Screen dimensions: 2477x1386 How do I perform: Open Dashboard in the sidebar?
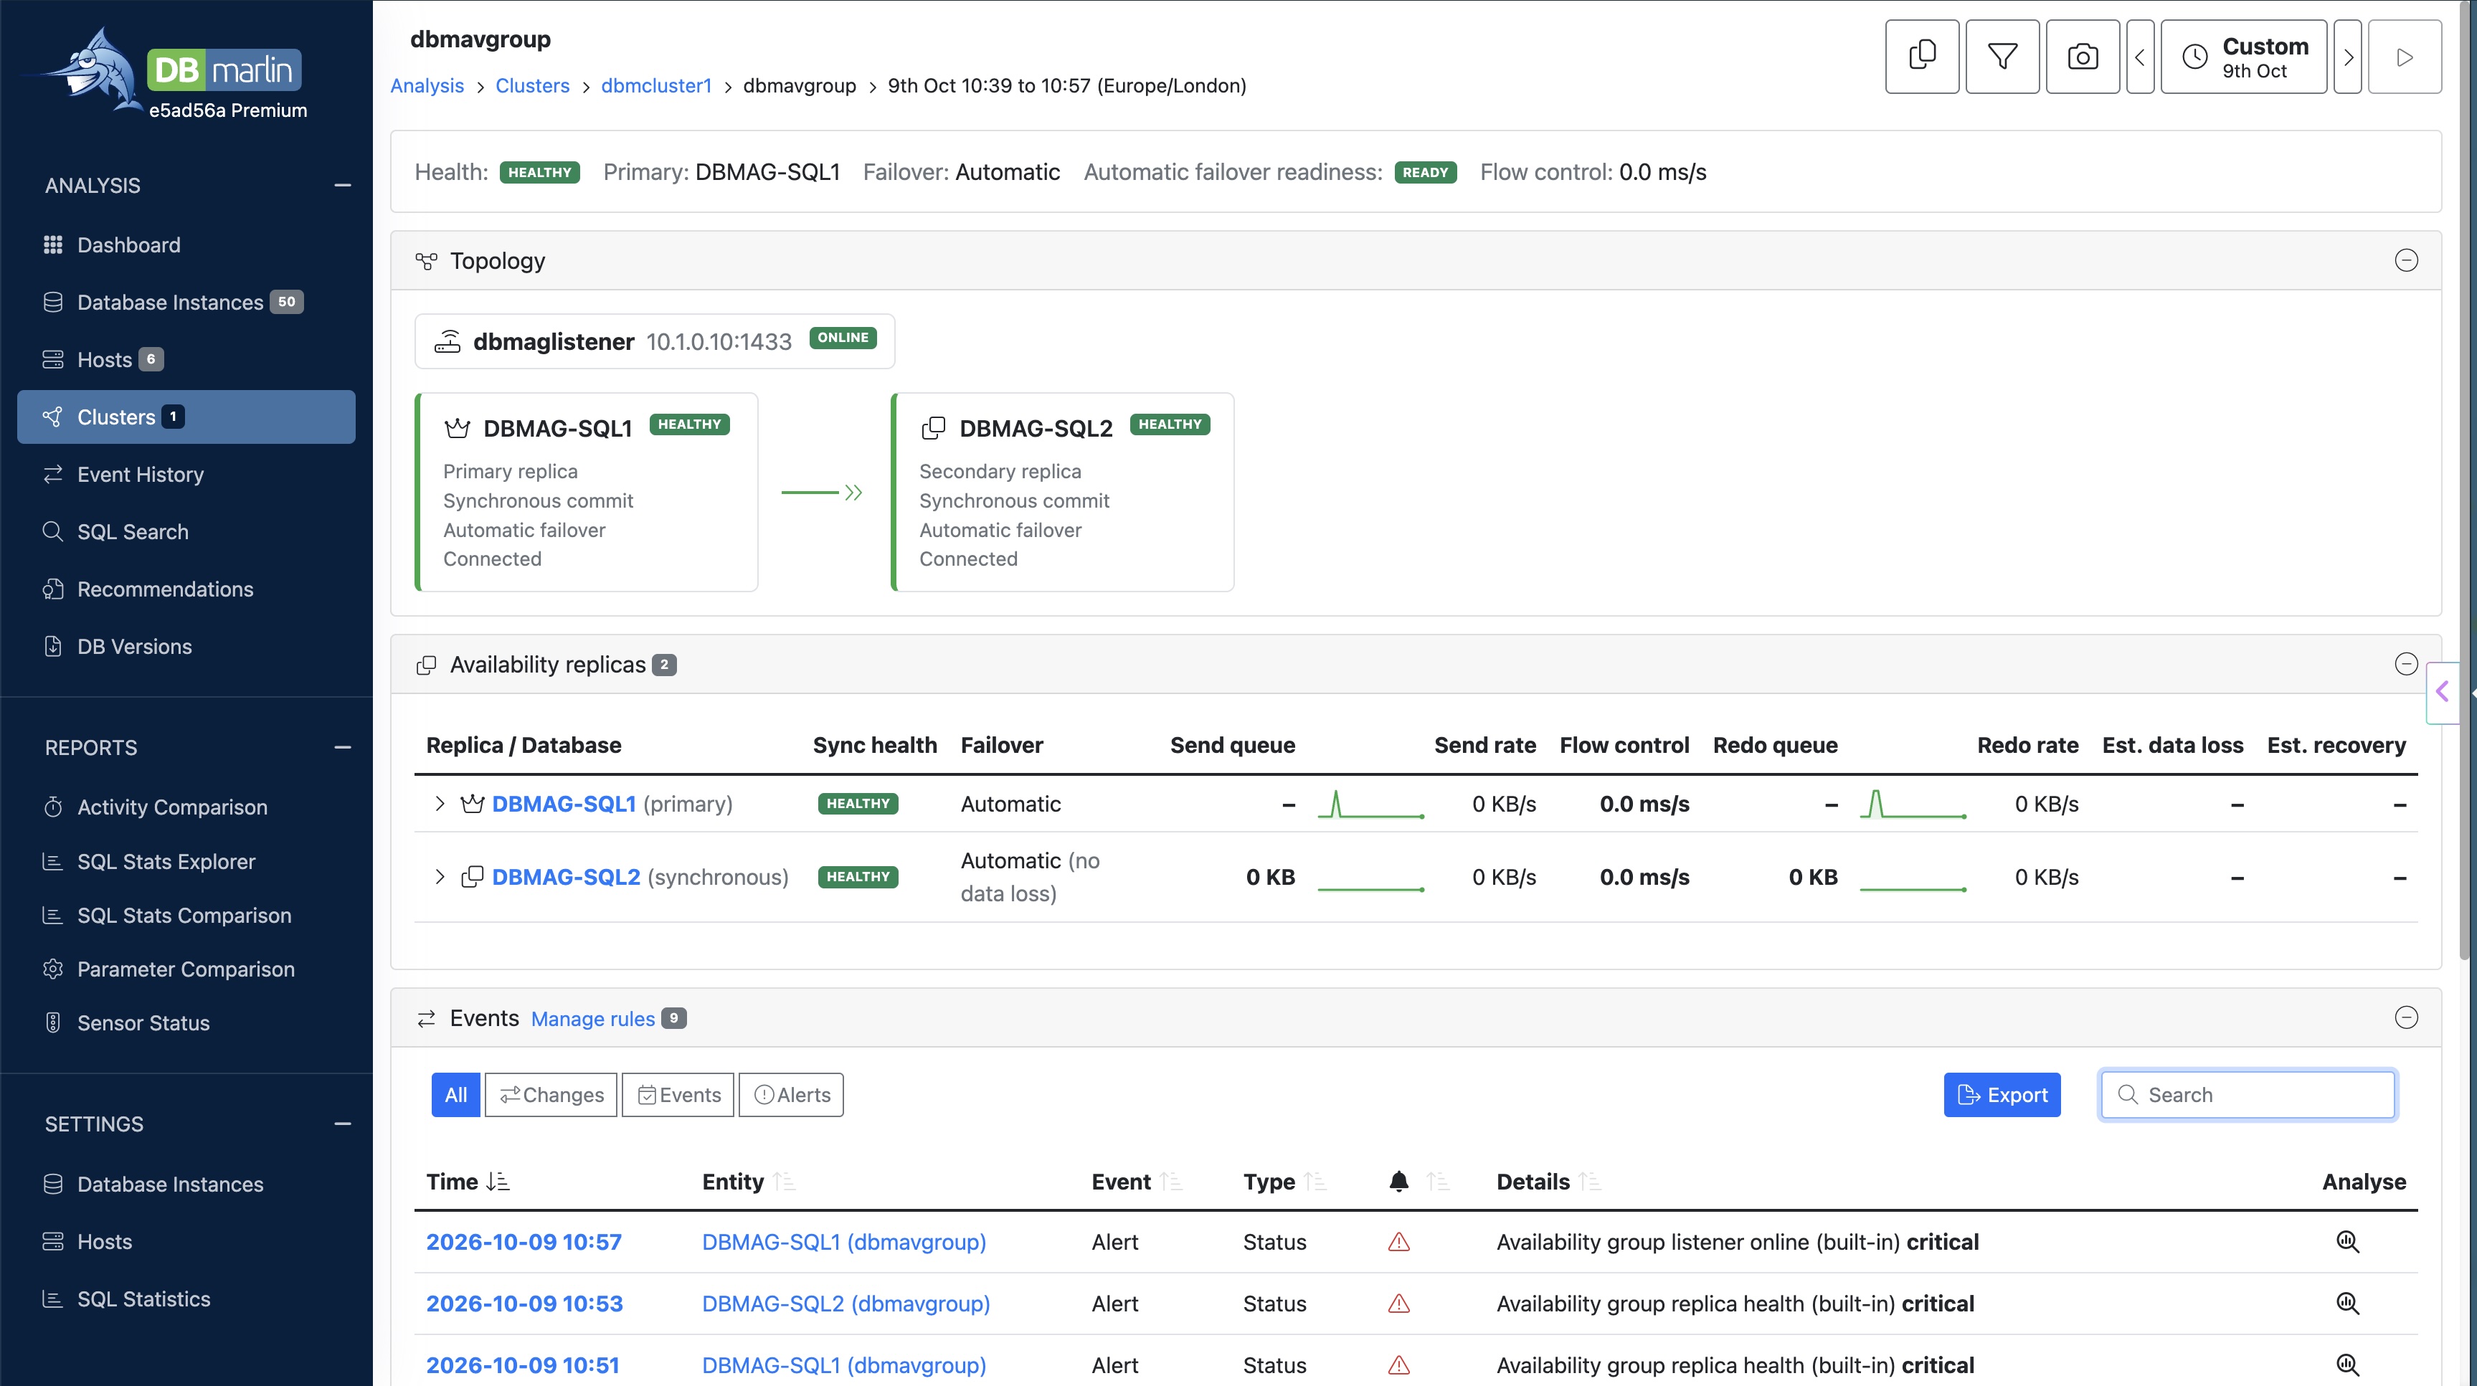(186, 245)
